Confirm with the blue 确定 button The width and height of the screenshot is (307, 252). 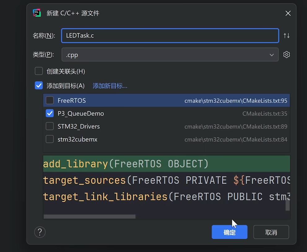pos(230,232)
